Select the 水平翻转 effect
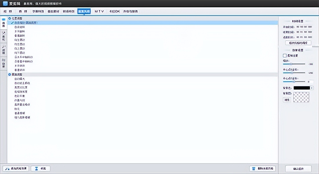Screen dimensions: 319x174 [x=19, y=31]
